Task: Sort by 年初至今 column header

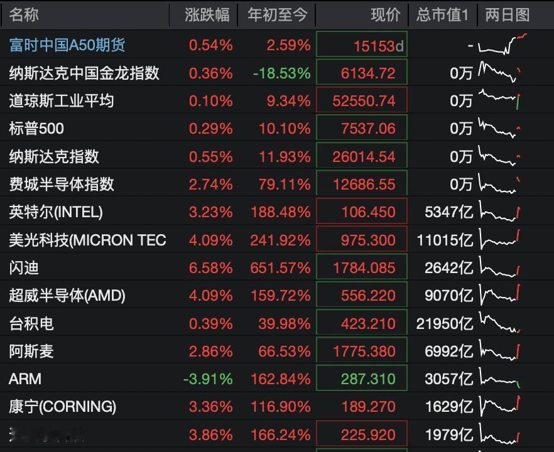Action: pyautogui.click(x=278, y=15)
